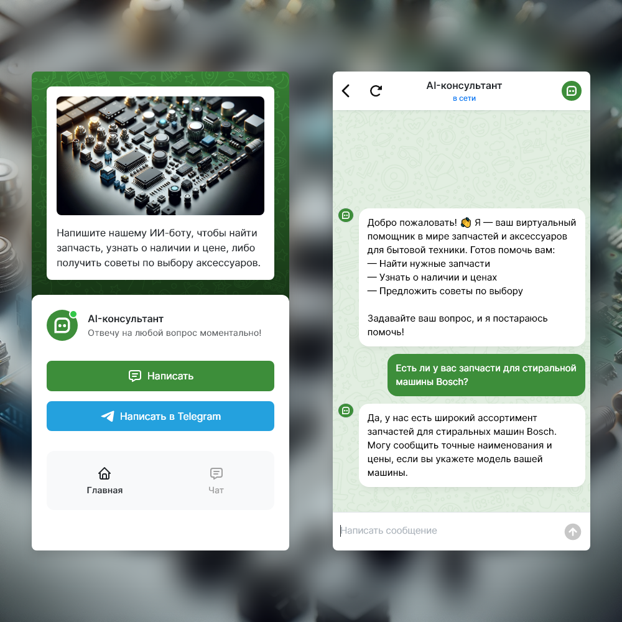The width and height of the screenshot is (622, 622).
Task: Switch to the Чат tab
Action: click(216, 480)
